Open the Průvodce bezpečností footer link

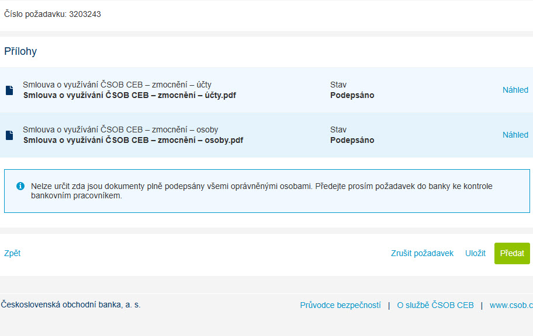point(340,305)
